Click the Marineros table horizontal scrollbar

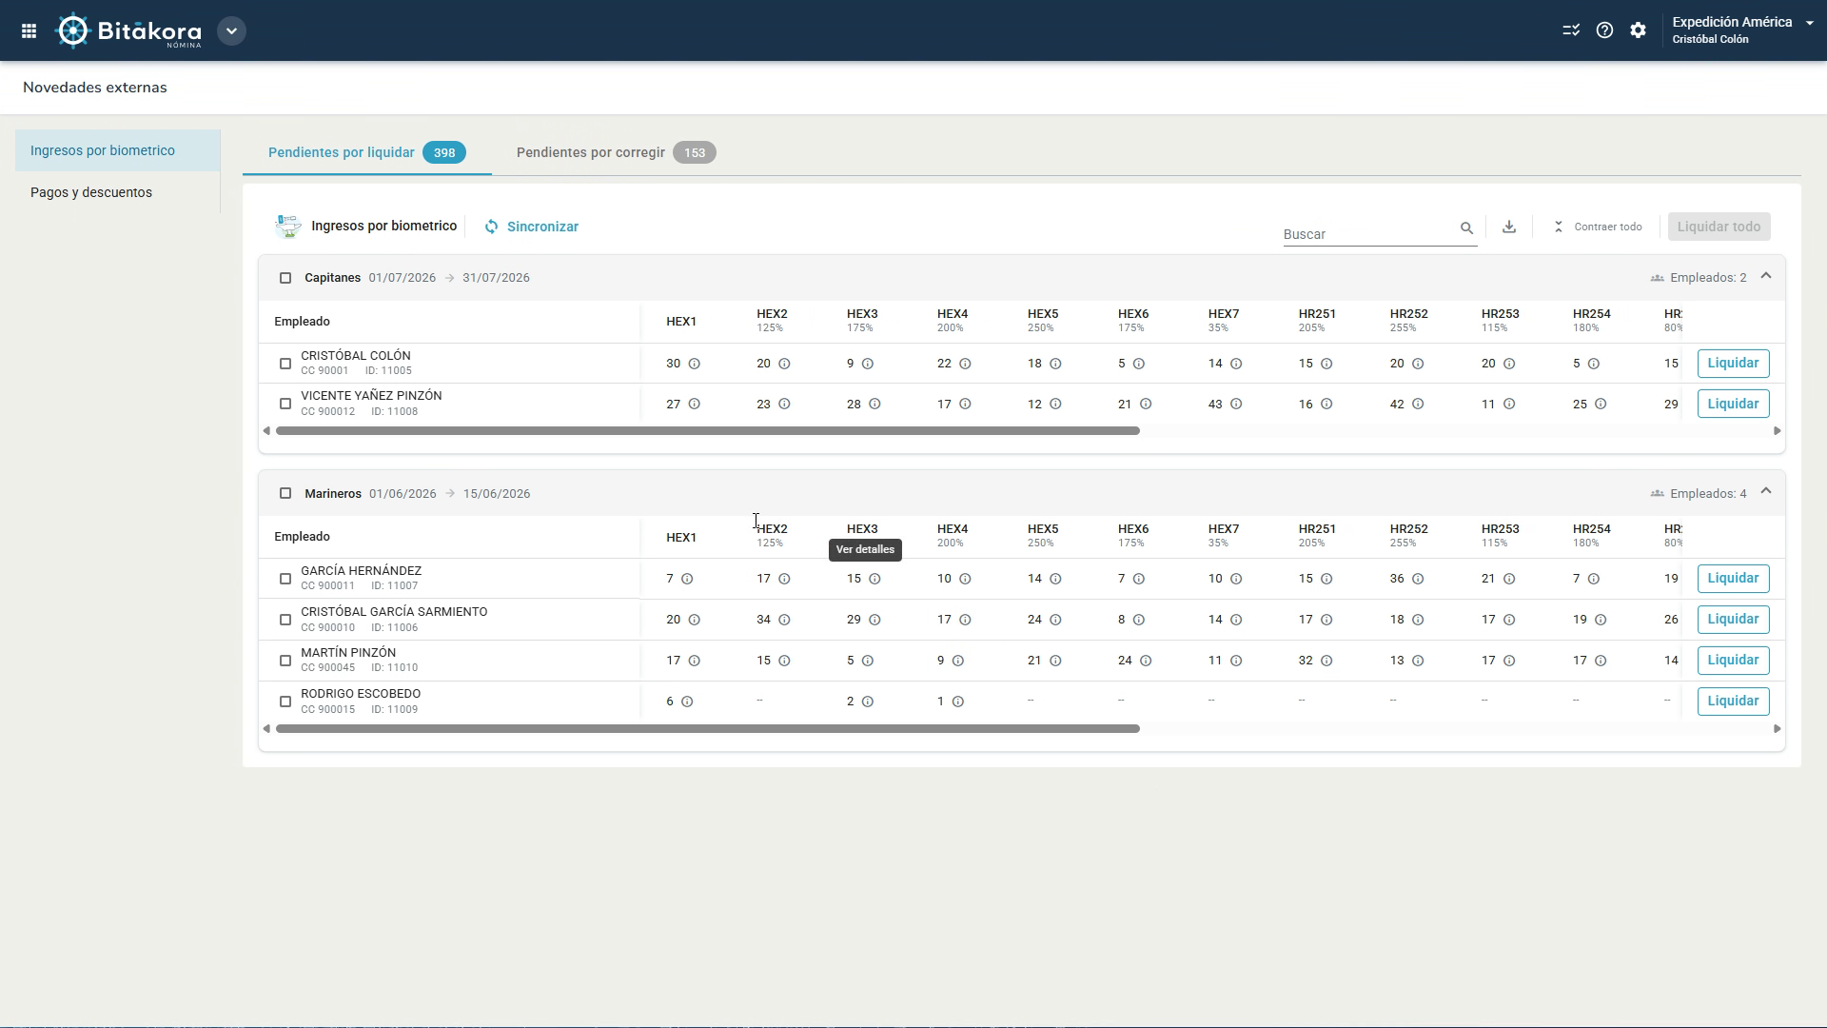[x=707, y=729]
